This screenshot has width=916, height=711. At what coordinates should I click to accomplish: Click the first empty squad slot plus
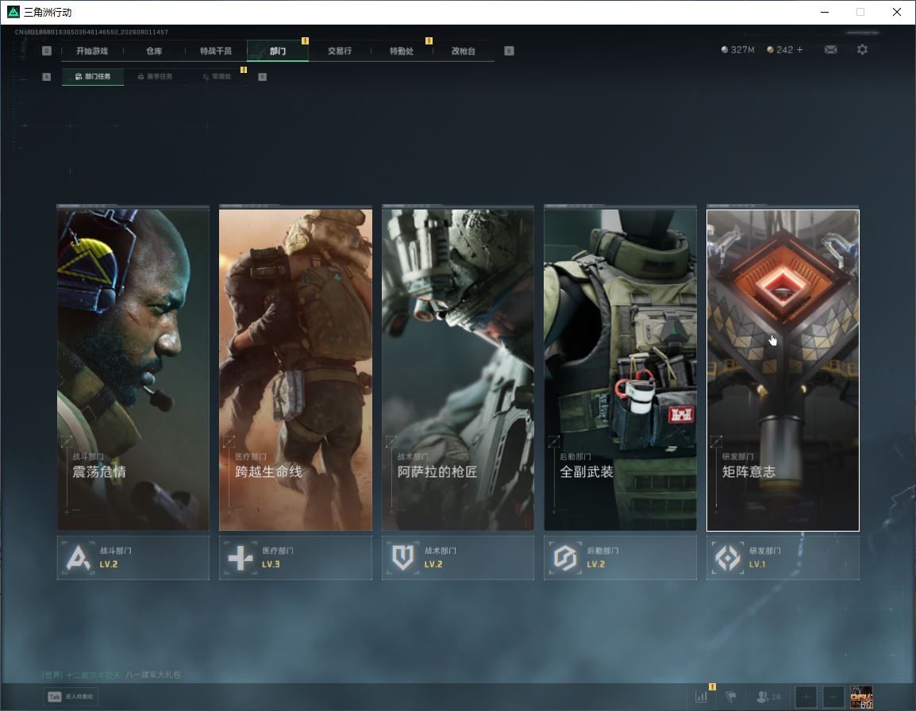click(x=806, y=697)
